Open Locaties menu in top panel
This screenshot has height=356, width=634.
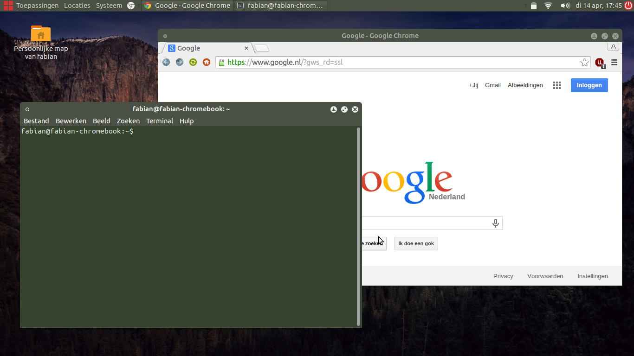[77, 6]
